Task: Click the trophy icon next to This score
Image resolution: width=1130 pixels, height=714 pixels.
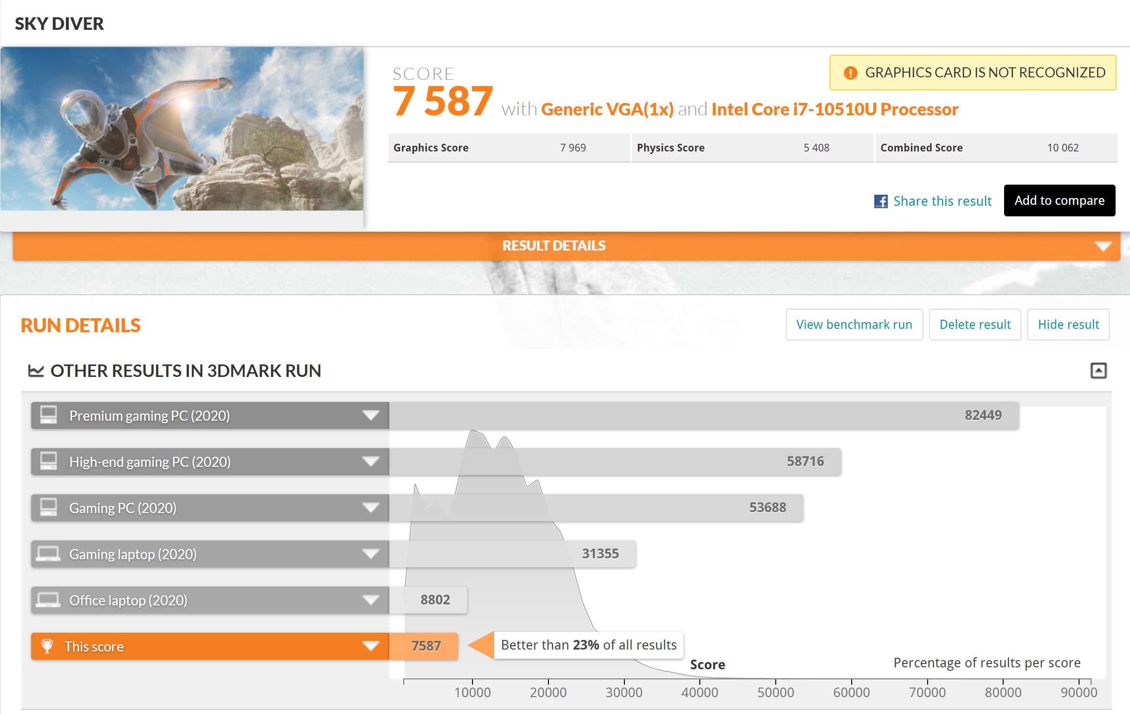Action: (47, 646)
